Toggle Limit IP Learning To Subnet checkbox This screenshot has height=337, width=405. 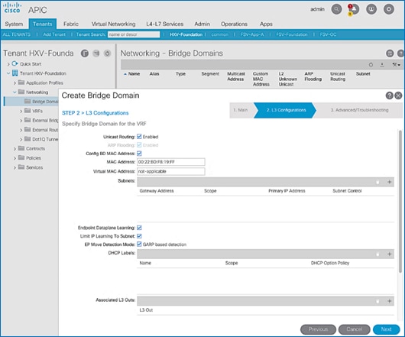coord(139,236)
